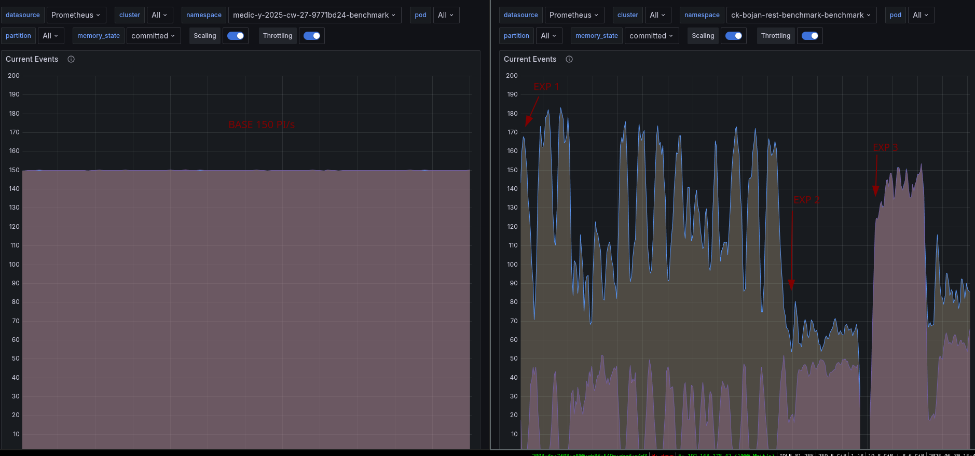Click memory_state label in right dashboard

coord(597,36)
